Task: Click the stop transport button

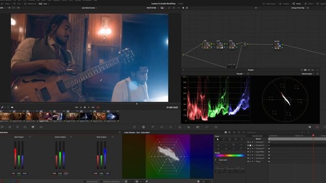Action: (85, 107)
